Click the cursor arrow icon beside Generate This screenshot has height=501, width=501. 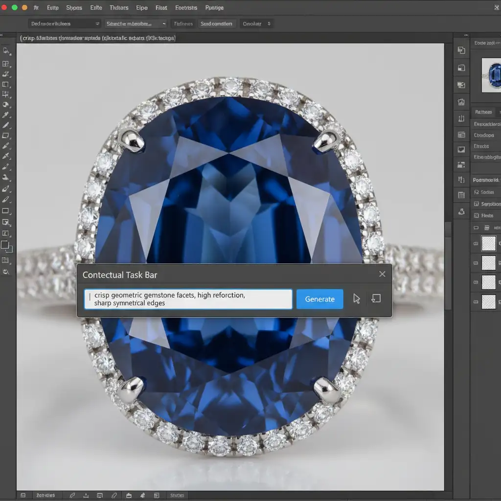[x=357, y=299]
